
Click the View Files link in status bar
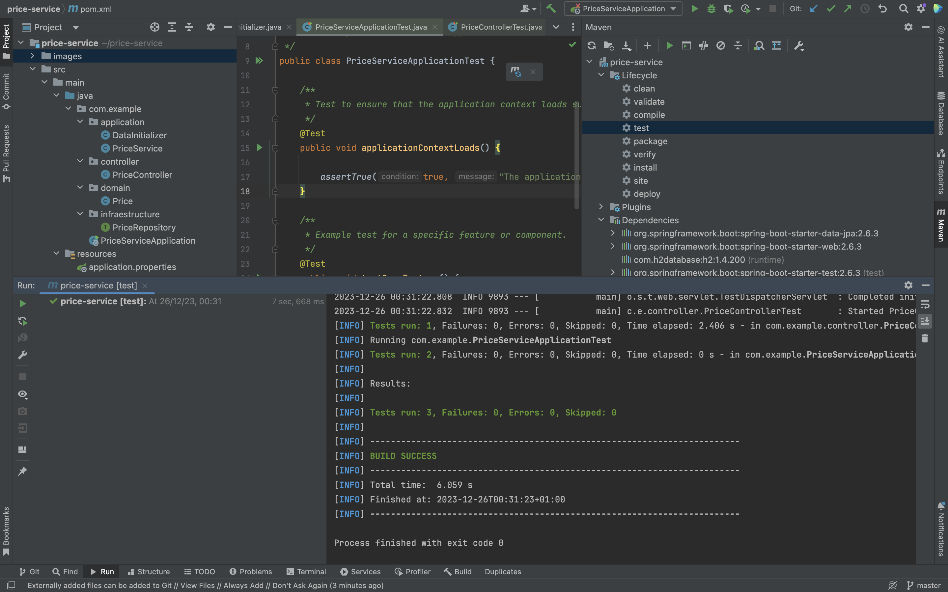click(x=197, y=585)
